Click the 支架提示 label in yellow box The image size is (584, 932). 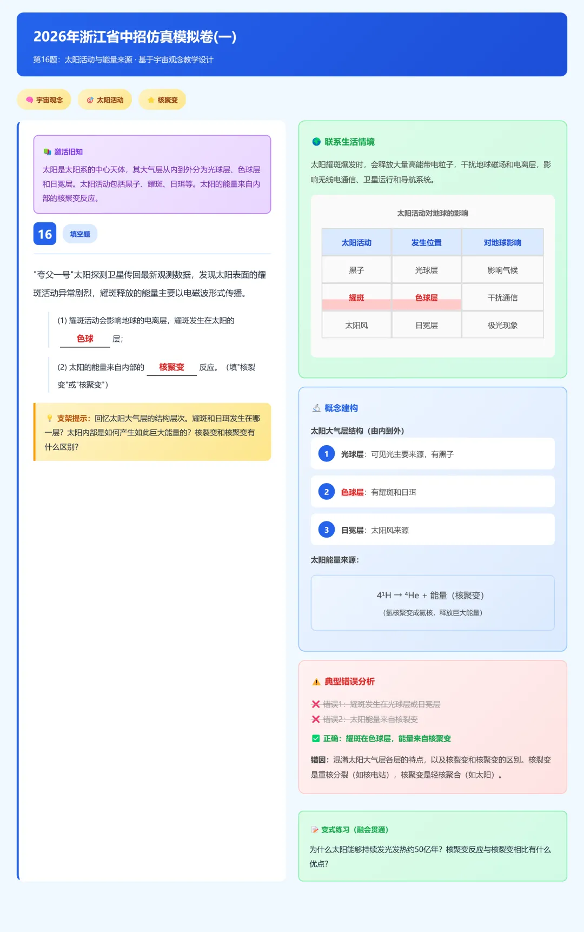tap(74, 418)
